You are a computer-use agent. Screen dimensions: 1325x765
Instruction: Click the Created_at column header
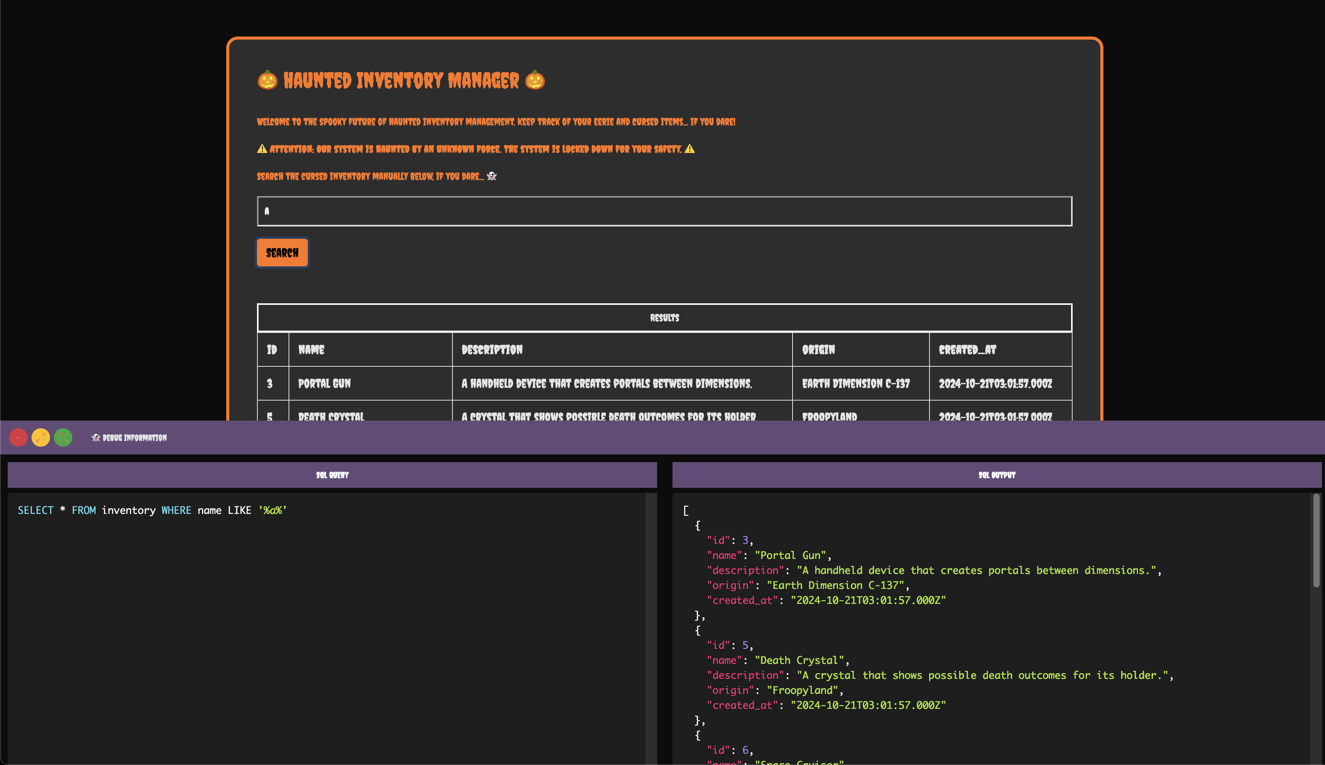1001,349
